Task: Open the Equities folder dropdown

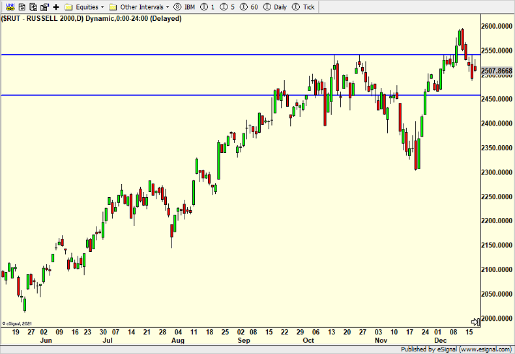Action: tap(85, 7)
